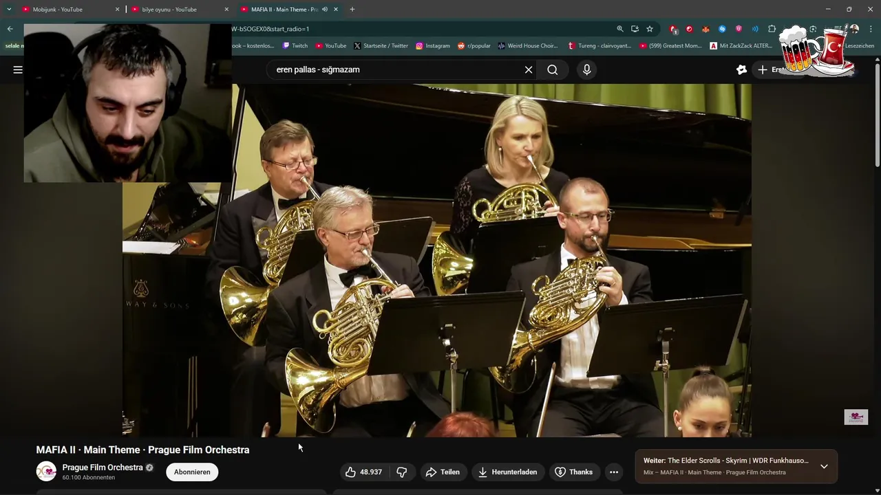The image size is (881, 495).
Task: Click the 60.100 Abonnenten subscriber count
Action: coord(89,478)
